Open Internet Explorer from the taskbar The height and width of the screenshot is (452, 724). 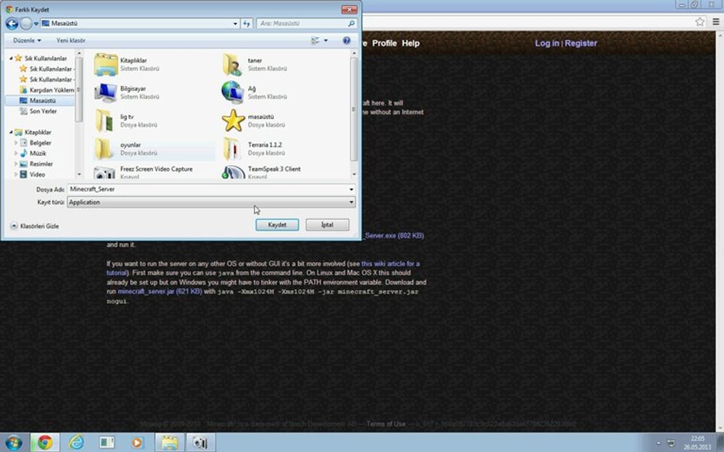click(76, 443)
